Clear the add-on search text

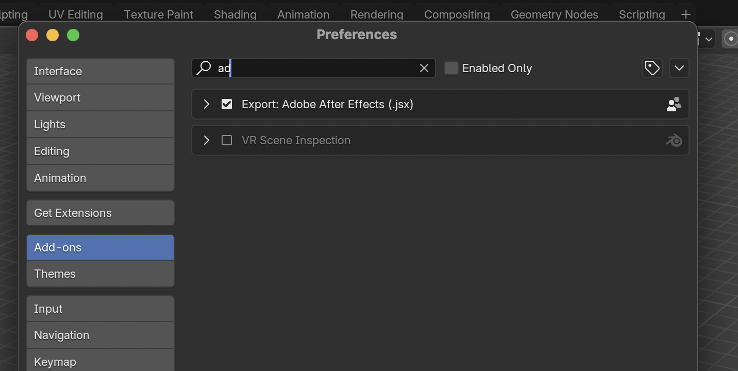click(x=424, y=68)
